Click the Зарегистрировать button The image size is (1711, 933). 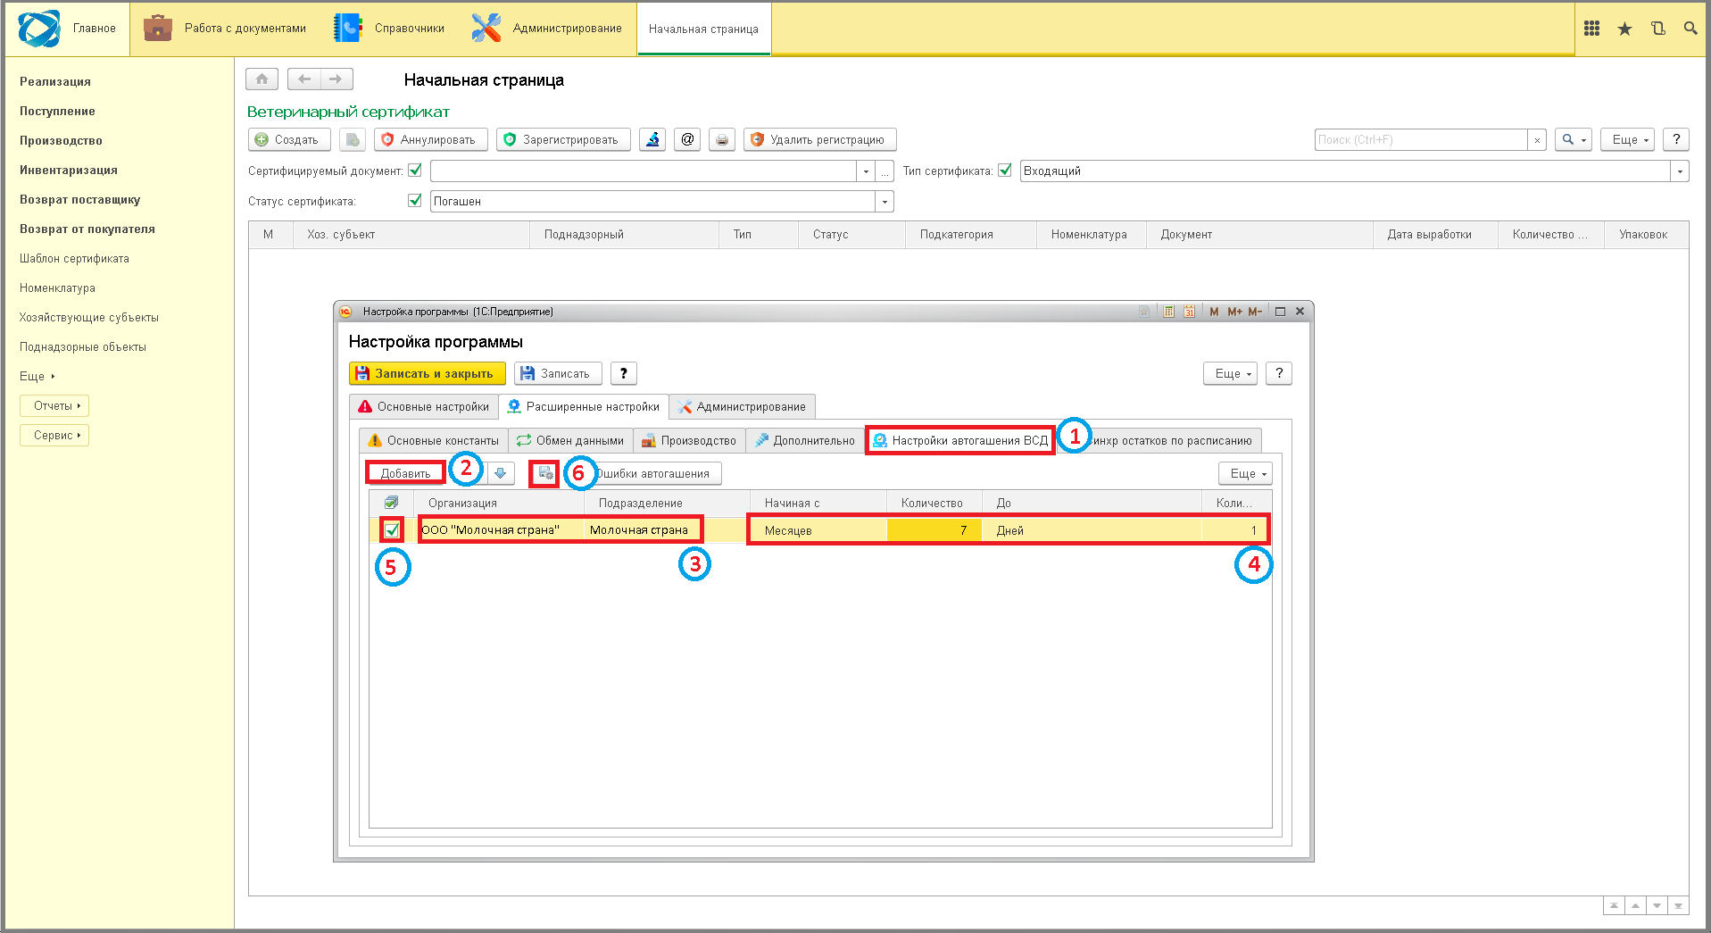coord(562,139)
